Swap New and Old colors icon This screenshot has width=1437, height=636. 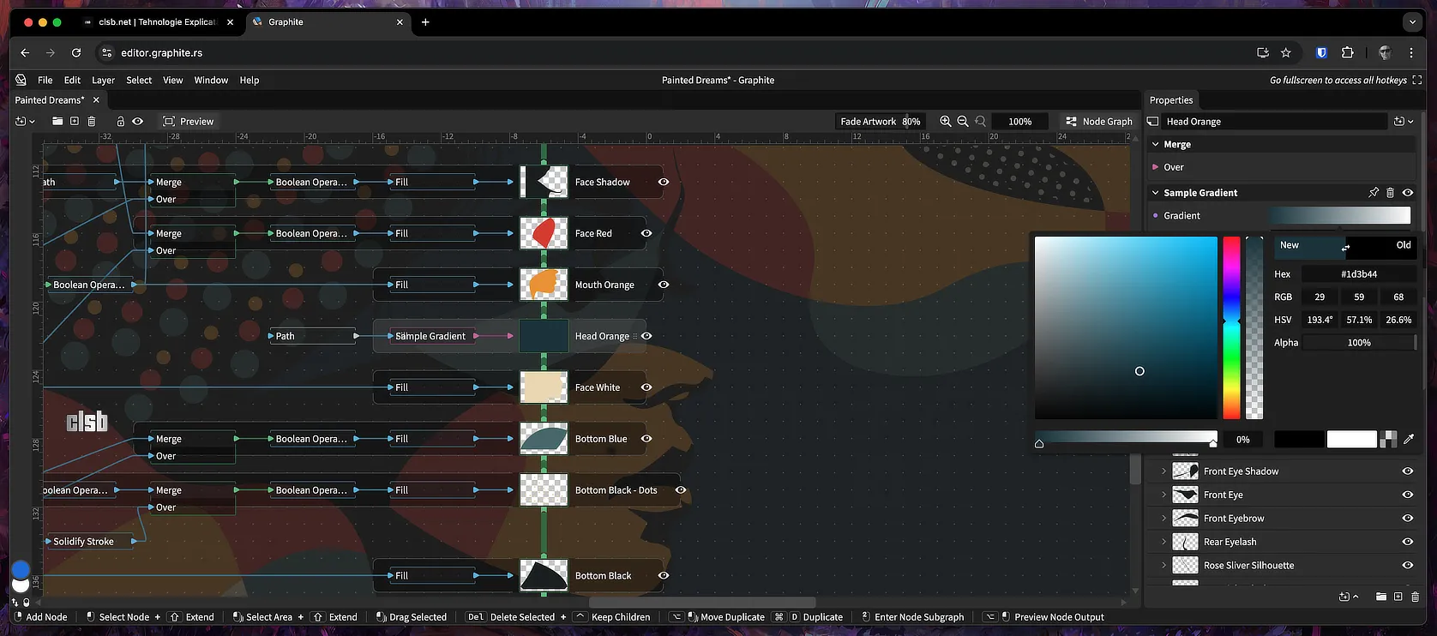[x=1345, y=248]
